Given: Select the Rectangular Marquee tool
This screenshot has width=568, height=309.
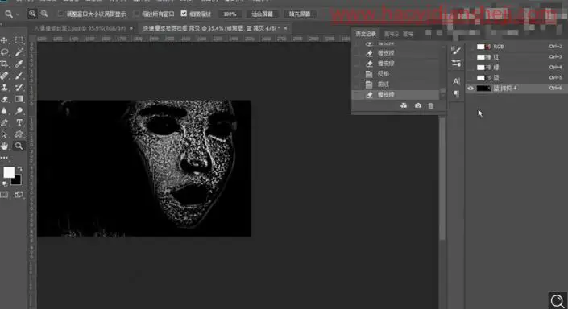Looking at the screenshot, I should 19,40.
